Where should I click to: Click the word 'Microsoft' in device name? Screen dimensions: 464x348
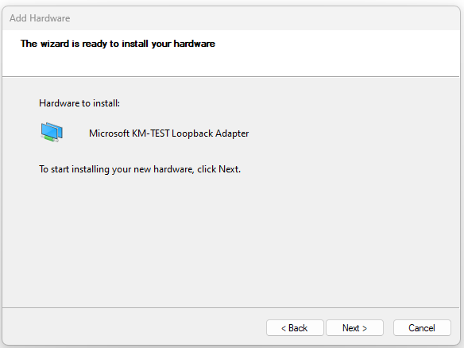tap(109, 133)
